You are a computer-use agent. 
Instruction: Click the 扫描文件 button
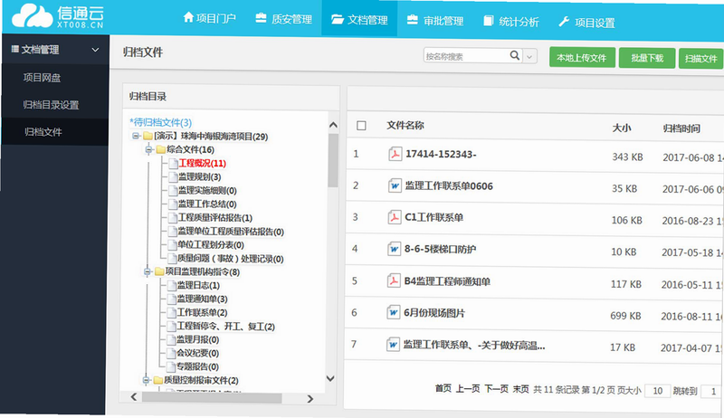tap(700, 59)
